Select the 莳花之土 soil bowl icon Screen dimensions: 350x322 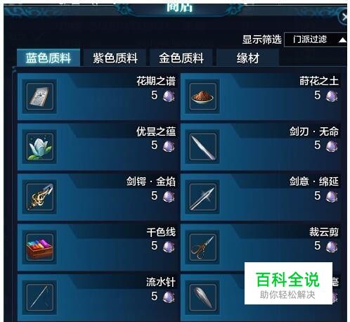[202, 96]
